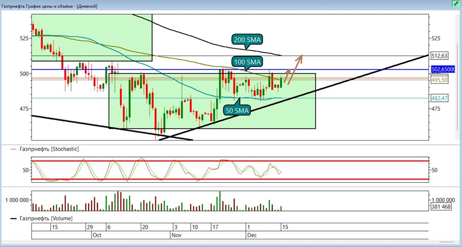Click the 50 SMA callout label

(237, 111)
